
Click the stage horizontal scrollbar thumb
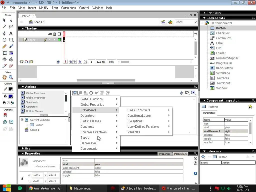click(106, 80)
